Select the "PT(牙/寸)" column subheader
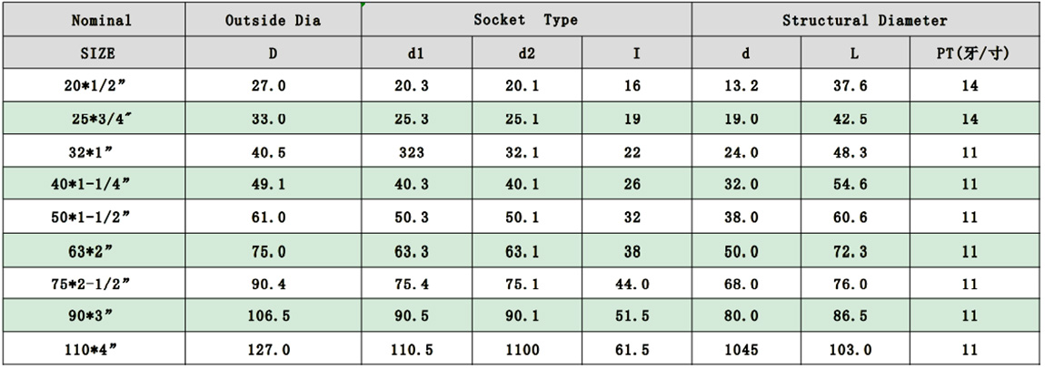 pyautogui.click(x=972, y=53)
